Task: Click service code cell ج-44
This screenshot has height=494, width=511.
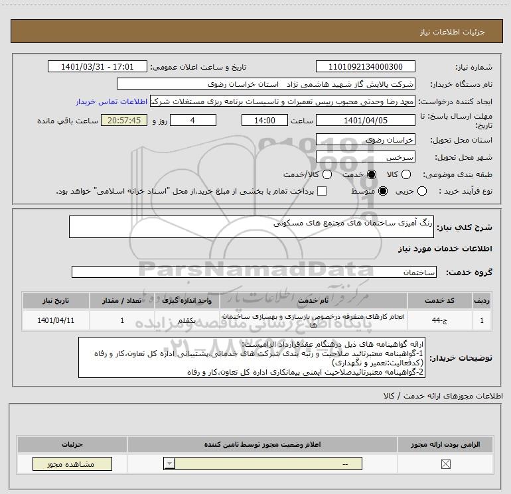Action: coord(439,320)
